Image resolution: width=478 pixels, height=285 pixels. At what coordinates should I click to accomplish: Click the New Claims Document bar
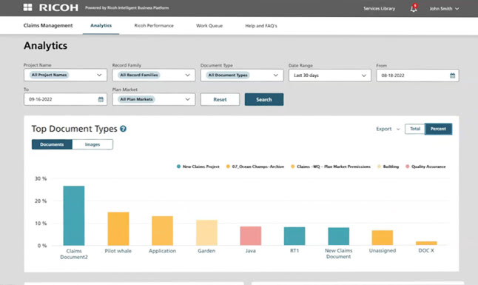pyautogui.click(x=338, y=236)
